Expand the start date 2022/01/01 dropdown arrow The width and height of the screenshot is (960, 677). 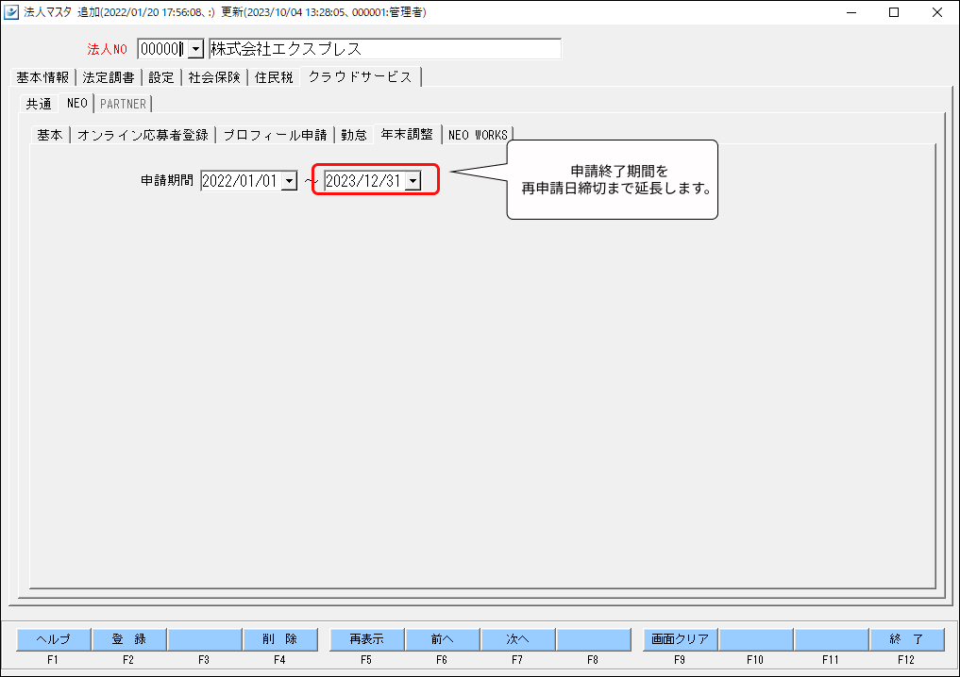[x=289, y=181]
